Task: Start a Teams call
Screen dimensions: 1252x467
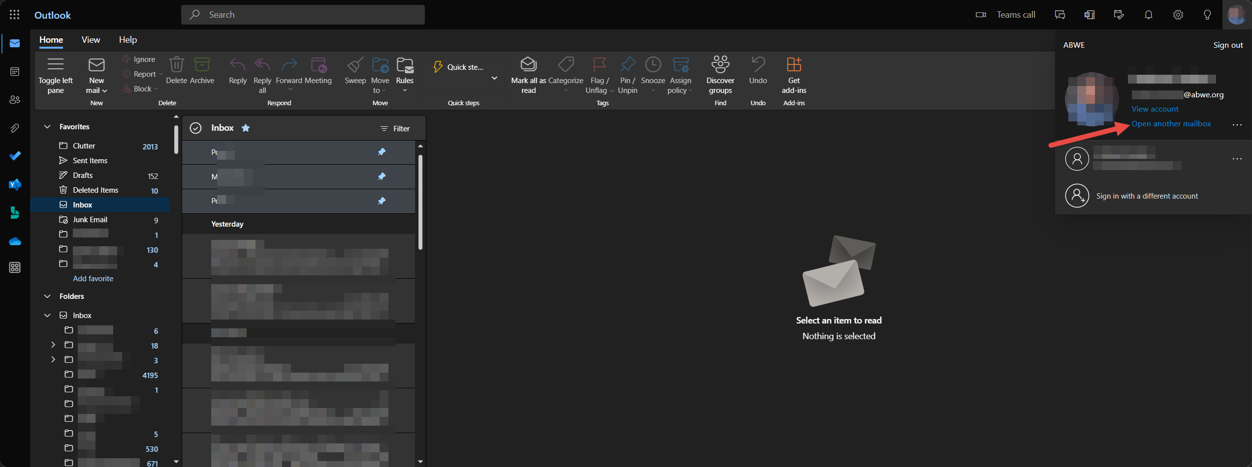Action: point(1005,15)
